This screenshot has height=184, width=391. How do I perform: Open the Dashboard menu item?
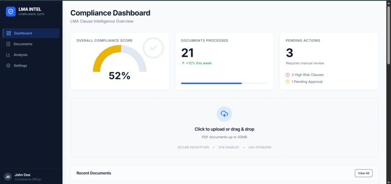tap(31, 33)
